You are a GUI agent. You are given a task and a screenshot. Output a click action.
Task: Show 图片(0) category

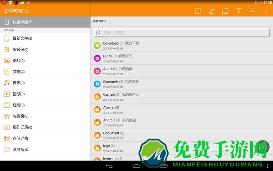coord(45,61)
